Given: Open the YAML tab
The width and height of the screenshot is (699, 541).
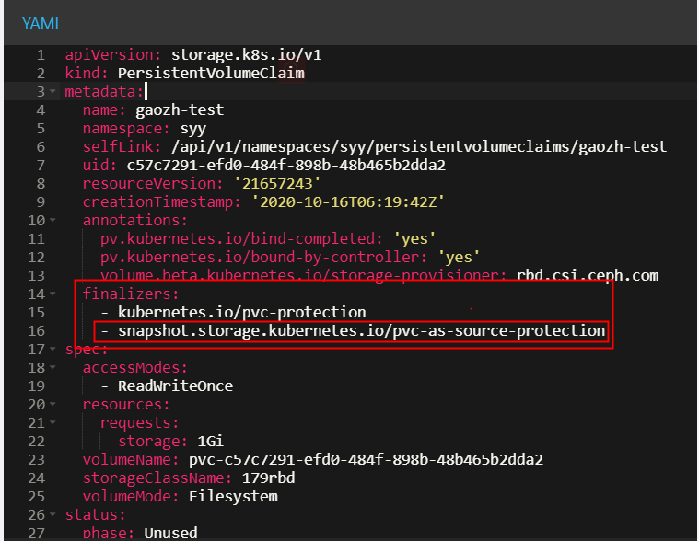Looking at the screenshot, I should point(42,24).
